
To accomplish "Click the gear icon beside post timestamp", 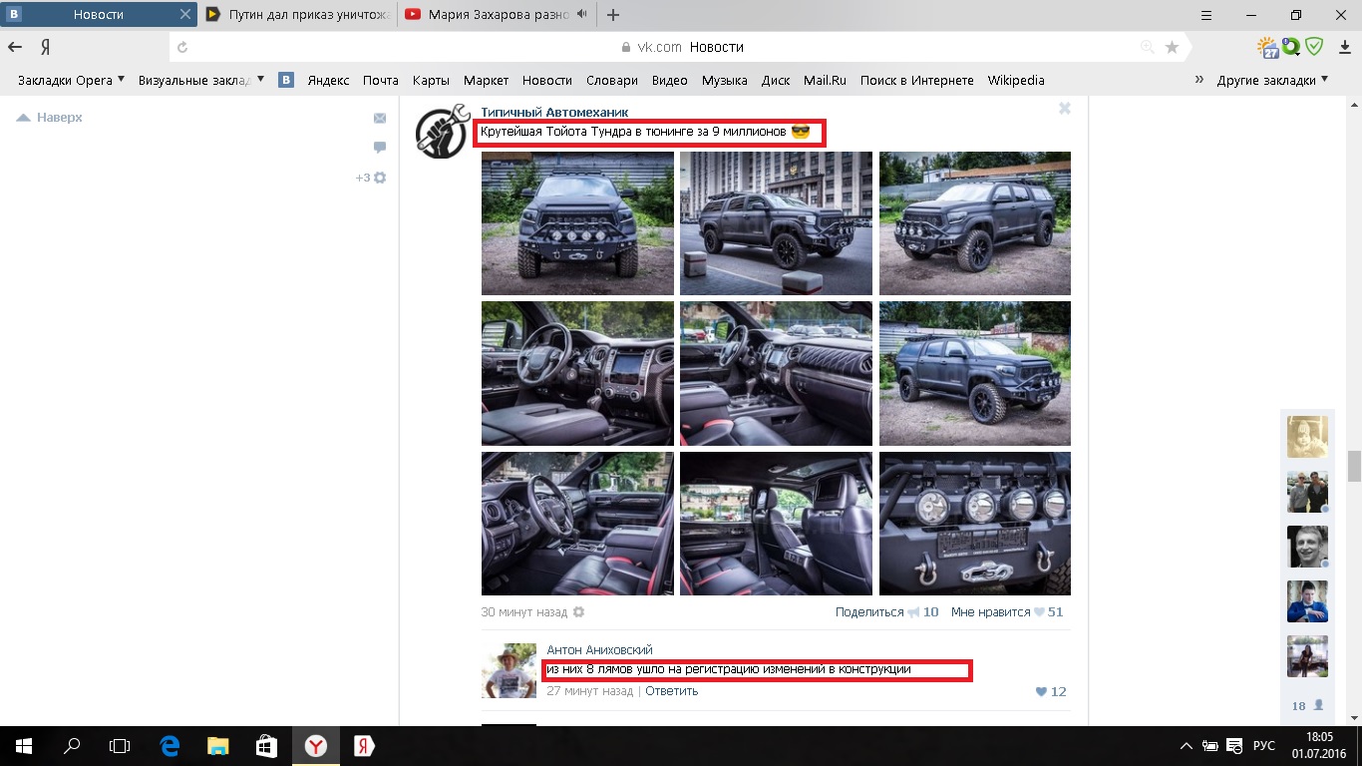I will tap(579, 612).
